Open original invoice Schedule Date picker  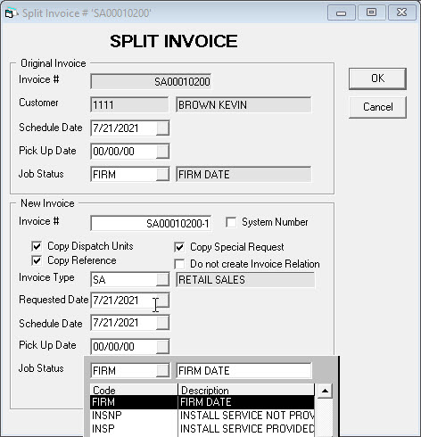coord(162,128)
